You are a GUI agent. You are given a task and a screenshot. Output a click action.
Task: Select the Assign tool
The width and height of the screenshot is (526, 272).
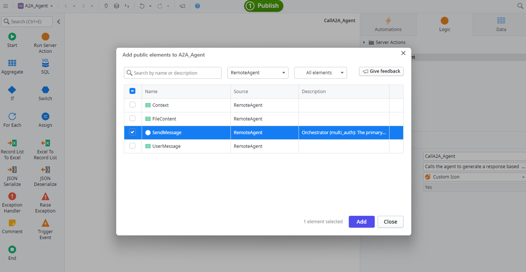tap(45, 120)
